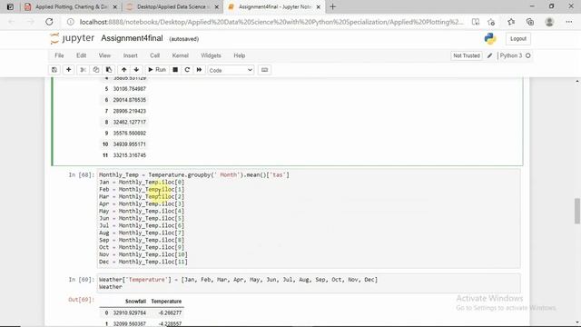581x327 pixels.
Task: Click inside code cell In [68]
Action: click(x=309, y=218)
